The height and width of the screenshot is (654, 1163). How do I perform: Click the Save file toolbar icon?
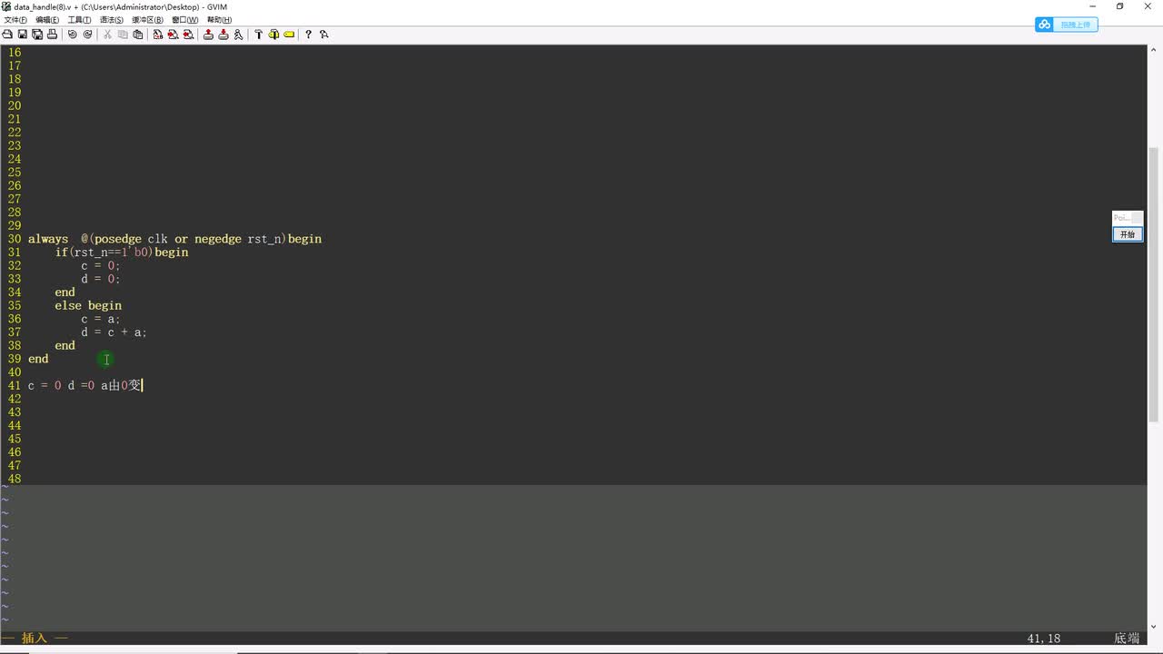22,35
